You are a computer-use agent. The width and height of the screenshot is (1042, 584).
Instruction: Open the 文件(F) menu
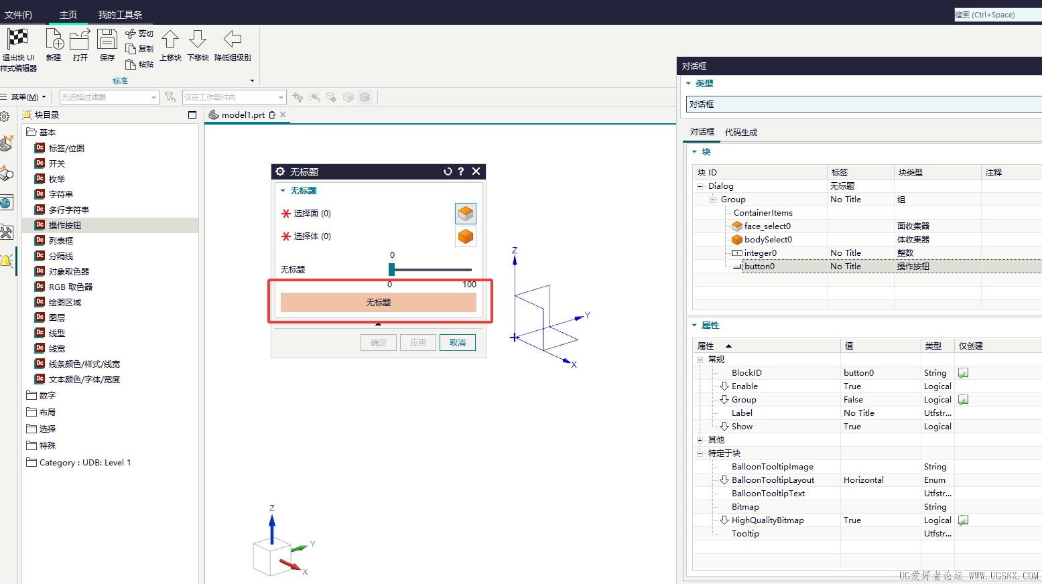click(18, 14)
